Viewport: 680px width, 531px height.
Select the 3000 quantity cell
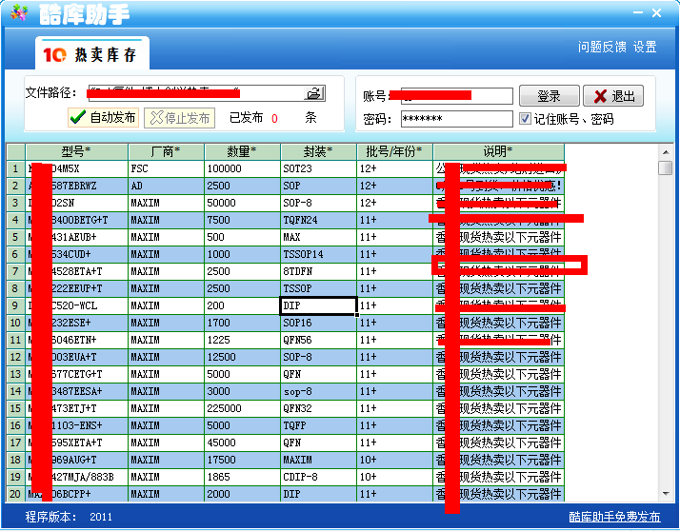click(243, 391)
